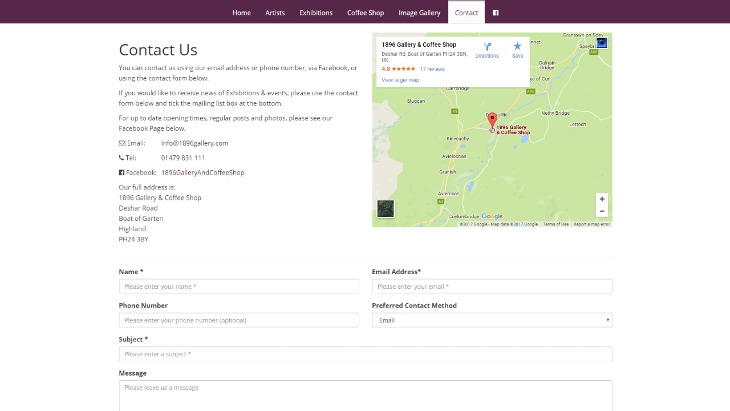730x411 pixels.
Task: Open 1896GalleryAndCoffeeShop Facebook link
Action: point(202,172)
